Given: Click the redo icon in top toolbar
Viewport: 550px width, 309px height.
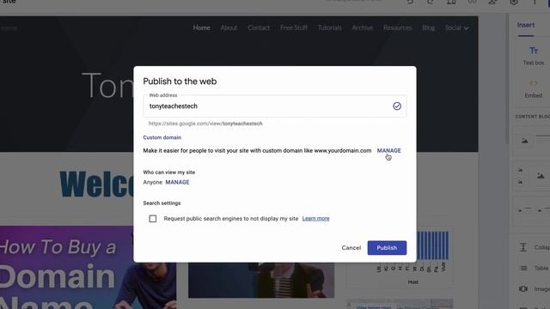Looking at the screenshot, I should click(431, 2).
